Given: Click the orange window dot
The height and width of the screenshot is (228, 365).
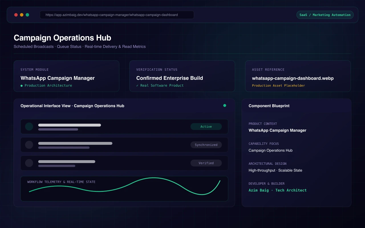Looking at the screenshot, I should (22, 15).
